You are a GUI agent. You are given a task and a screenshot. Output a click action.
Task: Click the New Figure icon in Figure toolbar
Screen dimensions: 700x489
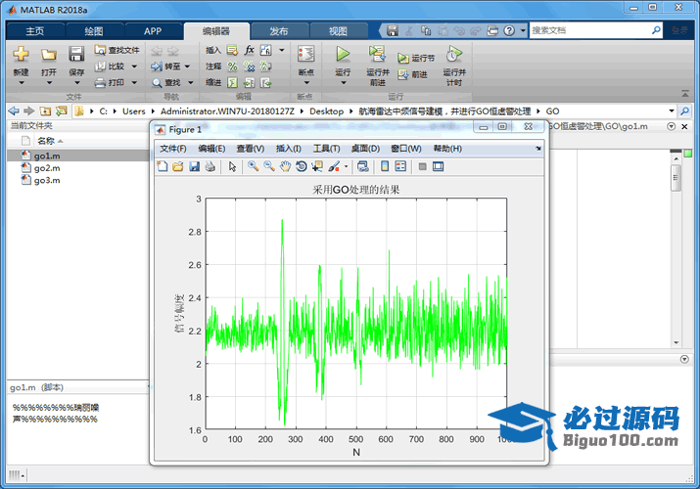click(163, 166)
